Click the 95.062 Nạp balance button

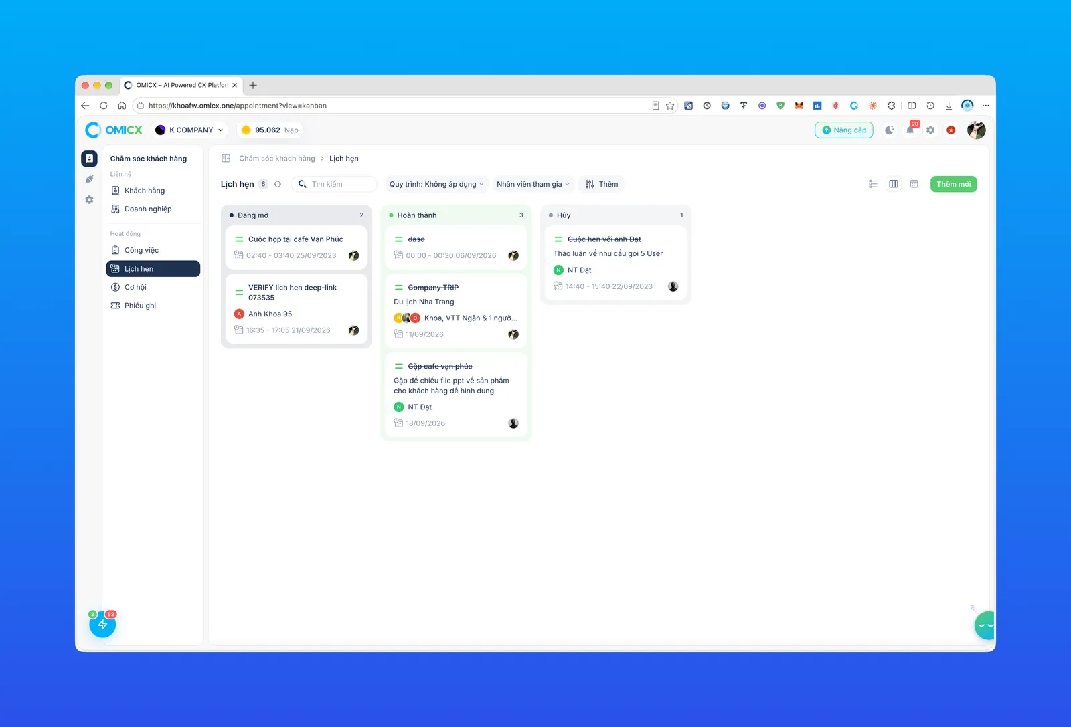[x=270, y=130]
